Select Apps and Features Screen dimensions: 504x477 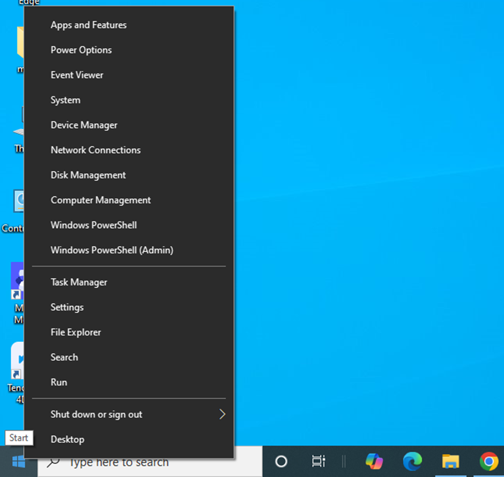coord(88,25)
